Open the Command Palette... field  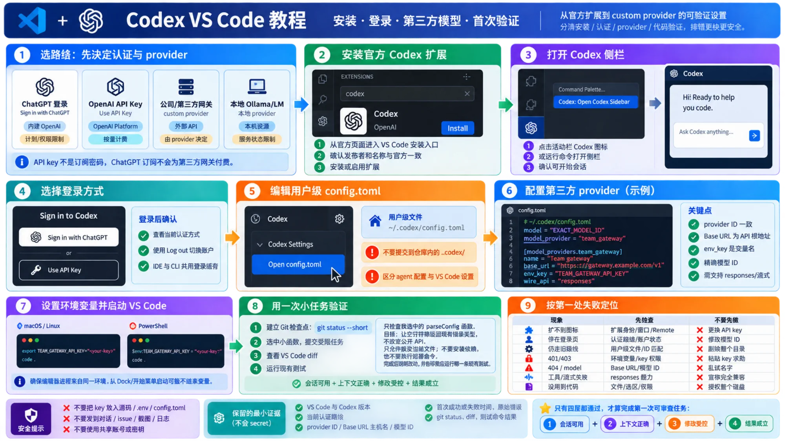pyautogui.click(x=595, y=89)
